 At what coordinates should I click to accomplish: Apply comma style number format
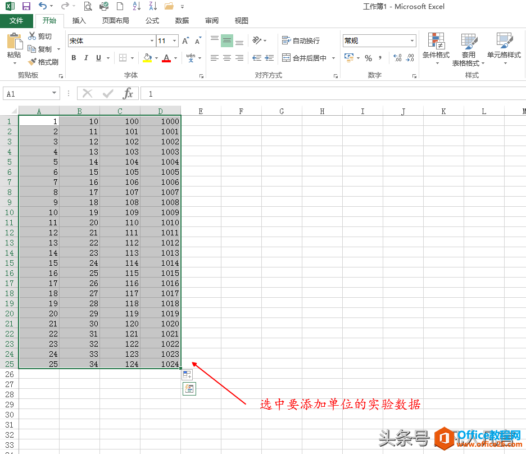click(x=380, y=58)
